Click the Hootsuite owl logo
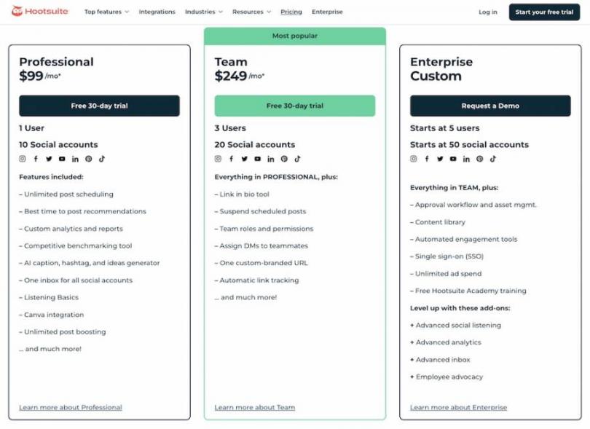Screen dimensions: 590x429 point(17,12)
